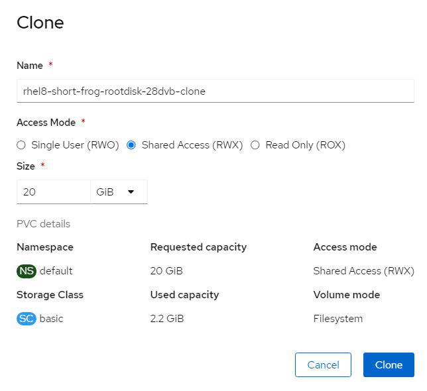The image size is (427, 391).
Task: Click the Size field label
Action: tap(26, 166)
